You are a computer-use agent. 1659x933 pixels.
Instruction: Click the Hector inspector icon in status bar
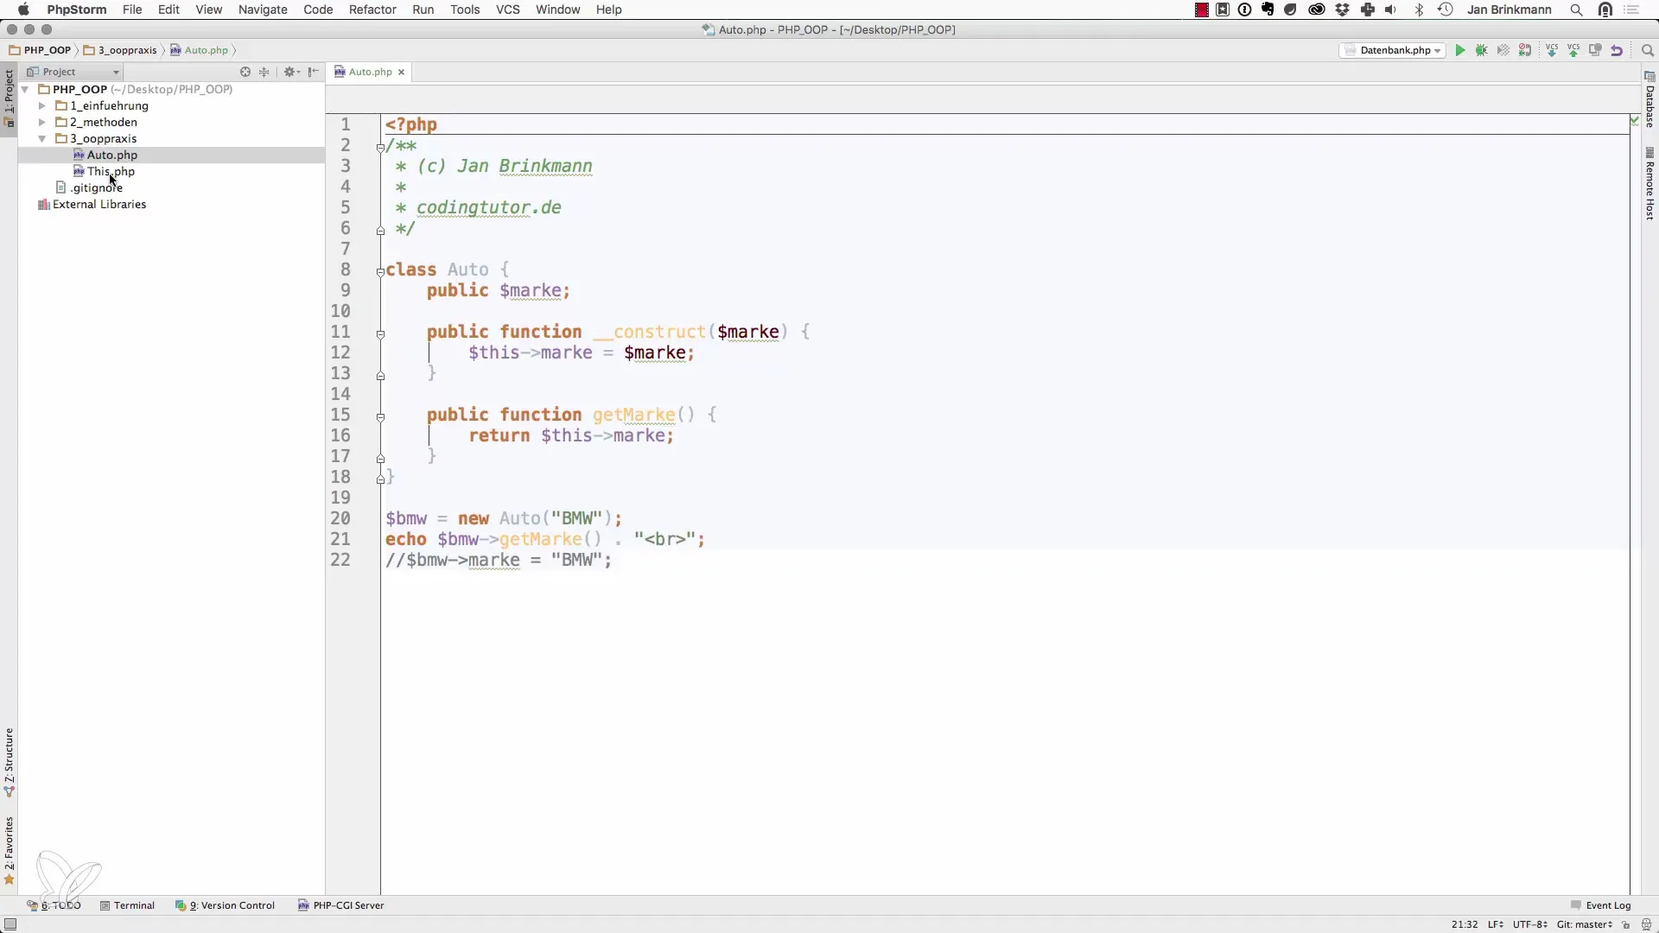(x=1646, y=925)
